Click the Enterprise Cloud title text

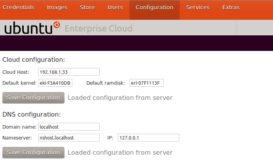click(x=98, y=28)
